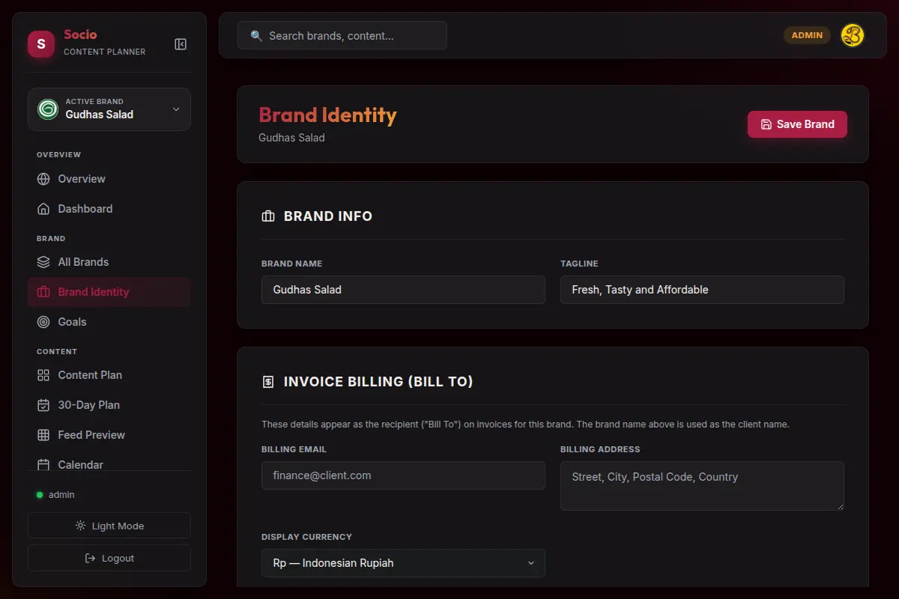Click the Gudhas Salad brand logo
Viewport: 899px width, 599px height.
tap(48, 109)
